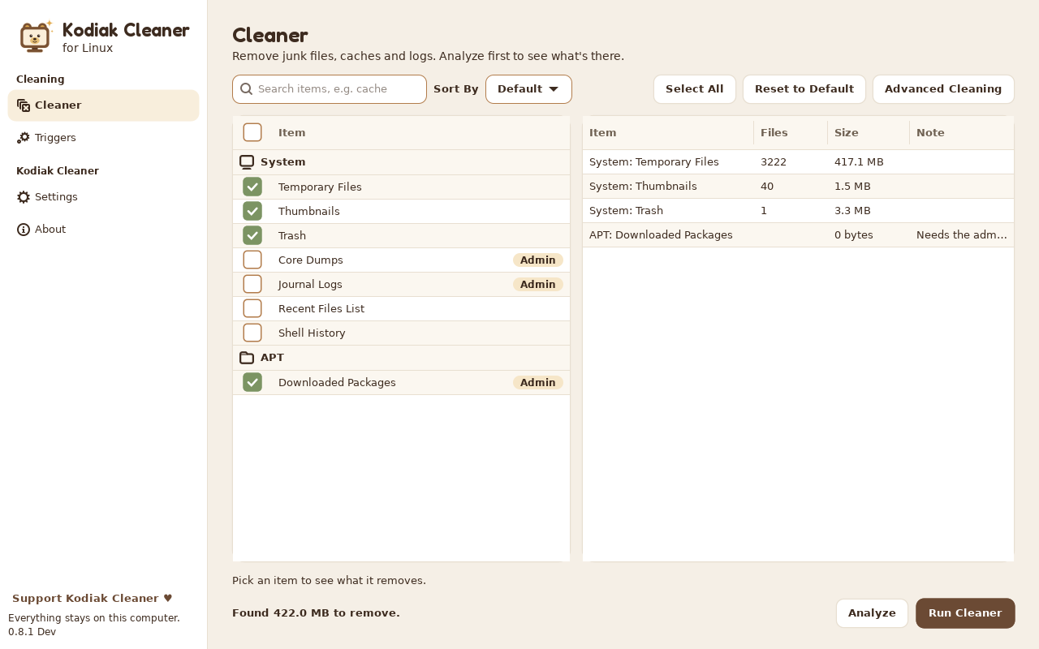Select the Downloaded Packages item label
The image size is (1039, 649).
point(337,383)
